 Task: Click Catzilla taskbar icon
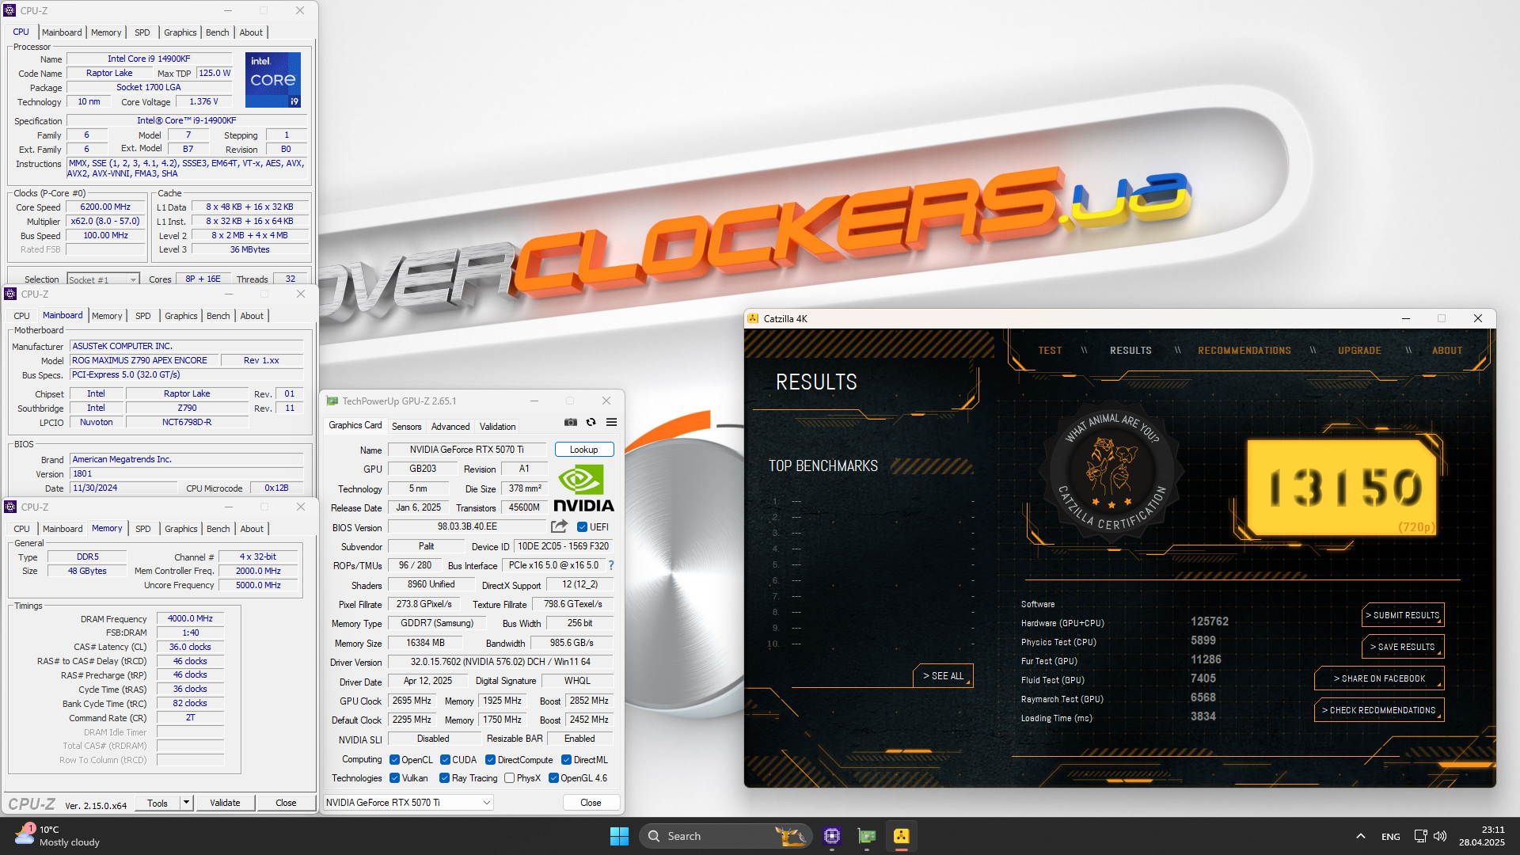coord(902,836)
